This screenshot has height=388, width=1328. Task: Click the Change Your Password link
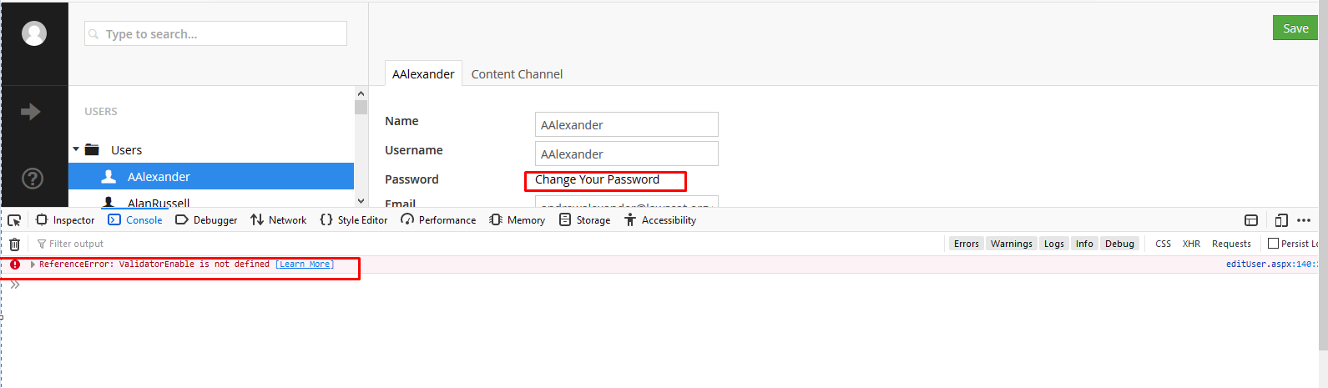(597, 179)
